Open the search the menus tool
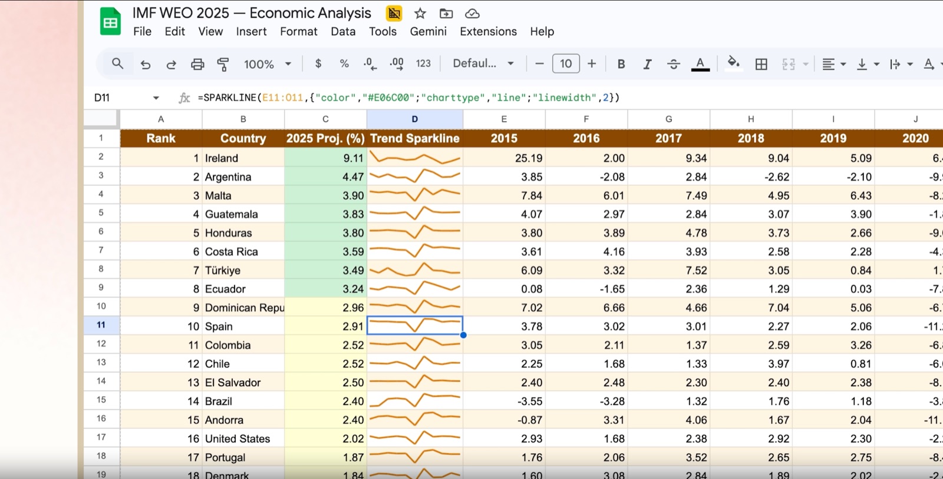 pos(117,64)
